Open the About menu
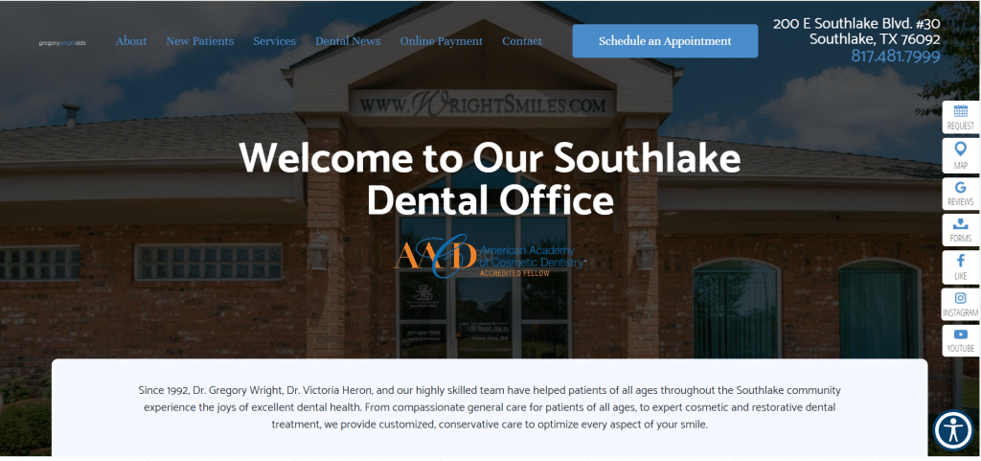 [130, 41]
